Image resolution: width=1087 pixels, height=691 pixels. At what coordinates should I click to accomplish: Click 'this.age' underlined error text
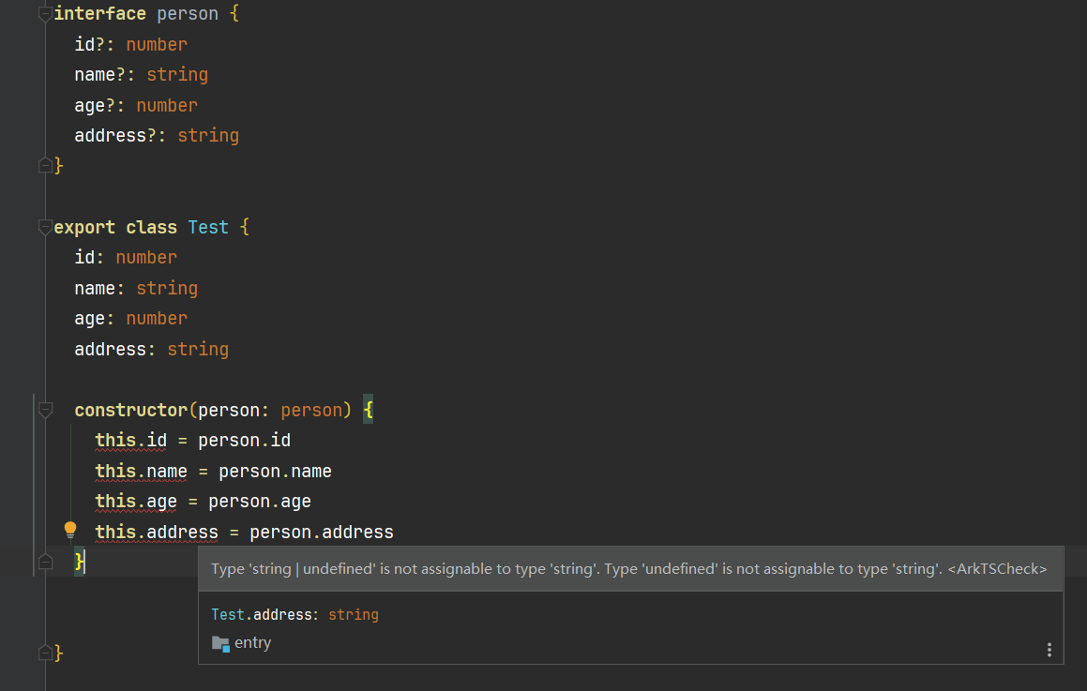[136, 502]
